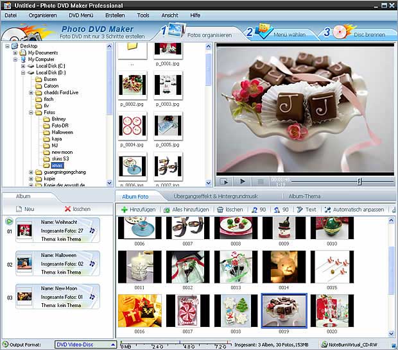This screenshot has width=398, height=350.
Task: Click the disc capacity bar
Action: [x=176, y=344]
